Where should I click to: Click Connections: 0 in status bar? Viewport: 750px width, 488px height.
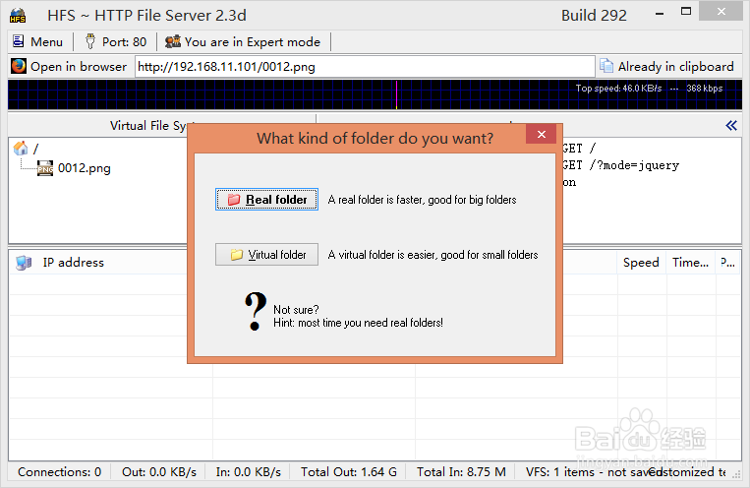click(59, 472)
